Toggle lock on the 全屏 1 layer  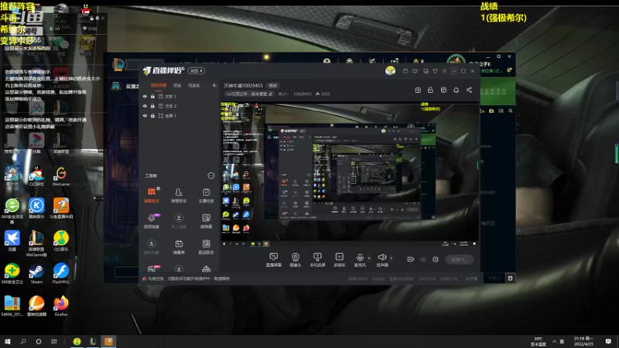tap(152, 115)
